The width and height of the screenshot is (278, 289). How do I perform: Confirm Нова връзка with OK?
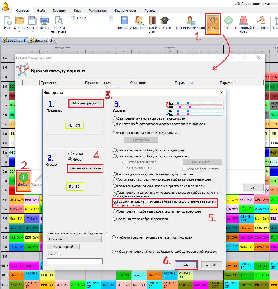pyautogui.click(x=186, y=265)
